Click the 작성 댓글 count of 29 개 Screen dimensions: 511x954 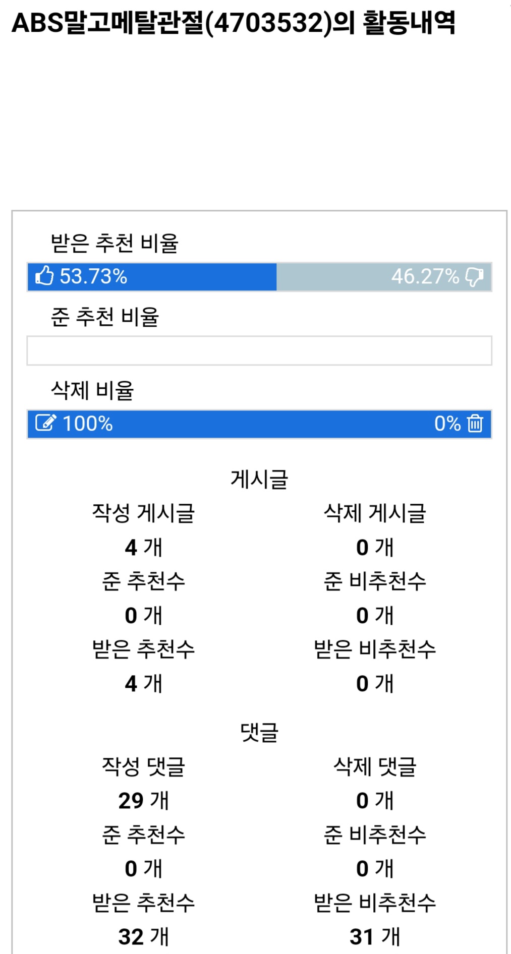(144, 801)
